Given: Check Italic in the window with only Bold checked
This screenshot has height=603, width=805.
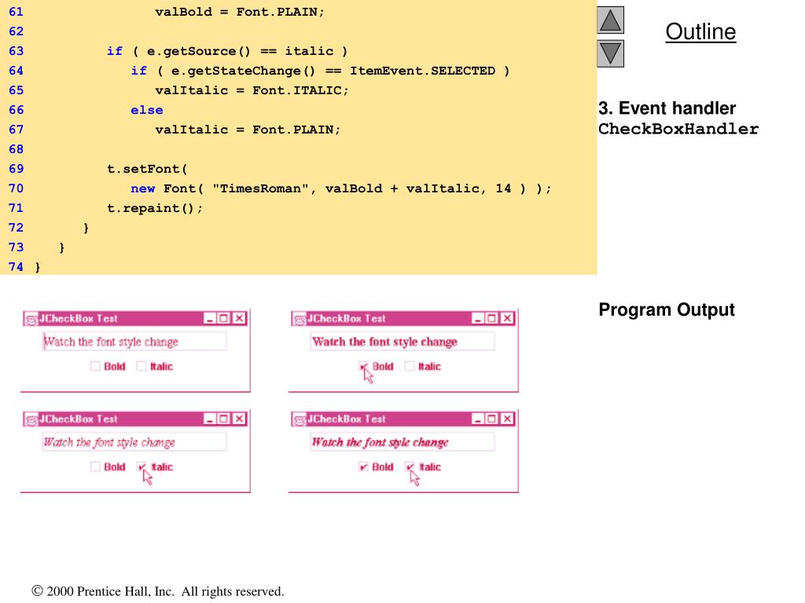Looking at the screenshot, I should click(x=409, y=366).
